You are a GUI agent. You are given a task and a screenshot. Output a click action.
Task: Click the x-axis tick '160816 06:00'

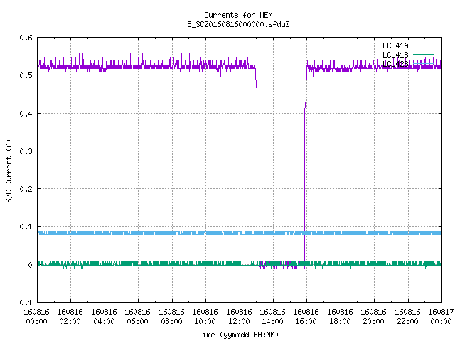pos(137,317)
